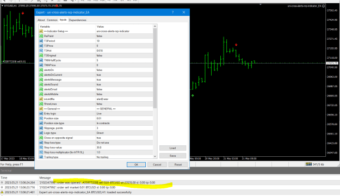
Task: Click the Reset button
Action: click(x=178, y=164)
